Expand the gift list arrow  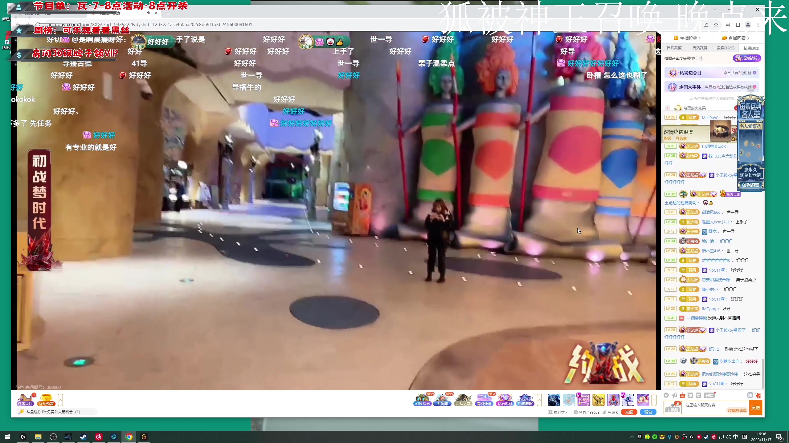tap(654, 400)
